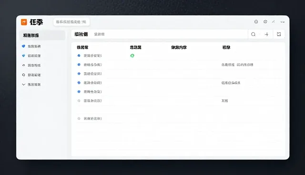Open the three-dot more menu in the title bar
Screen dimensions: 305x175
tap(282, 22)
